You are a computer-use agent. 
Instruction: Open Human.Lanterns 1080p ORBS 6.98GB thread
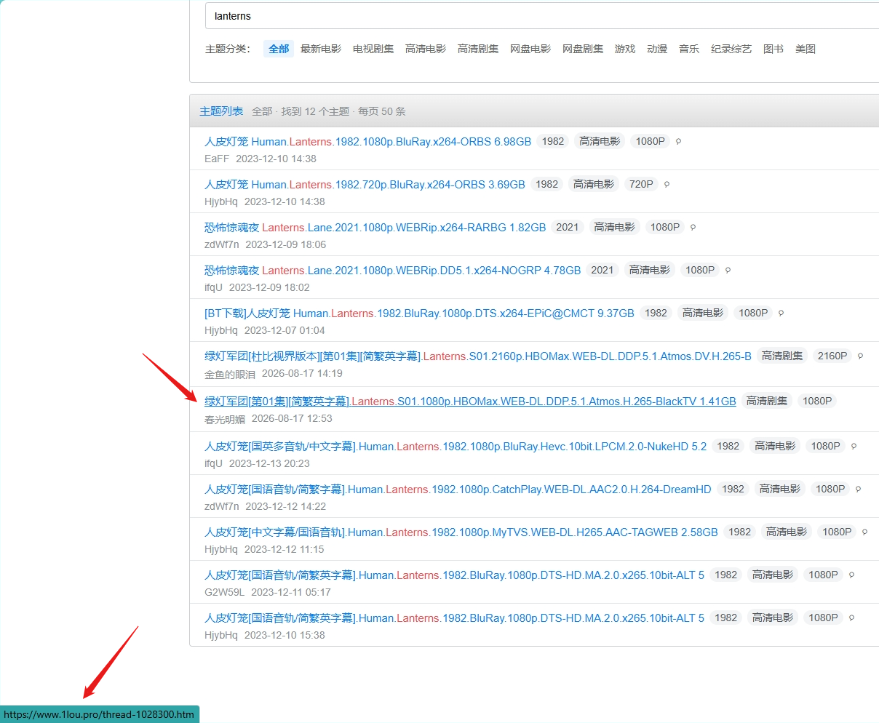(367, 142)
